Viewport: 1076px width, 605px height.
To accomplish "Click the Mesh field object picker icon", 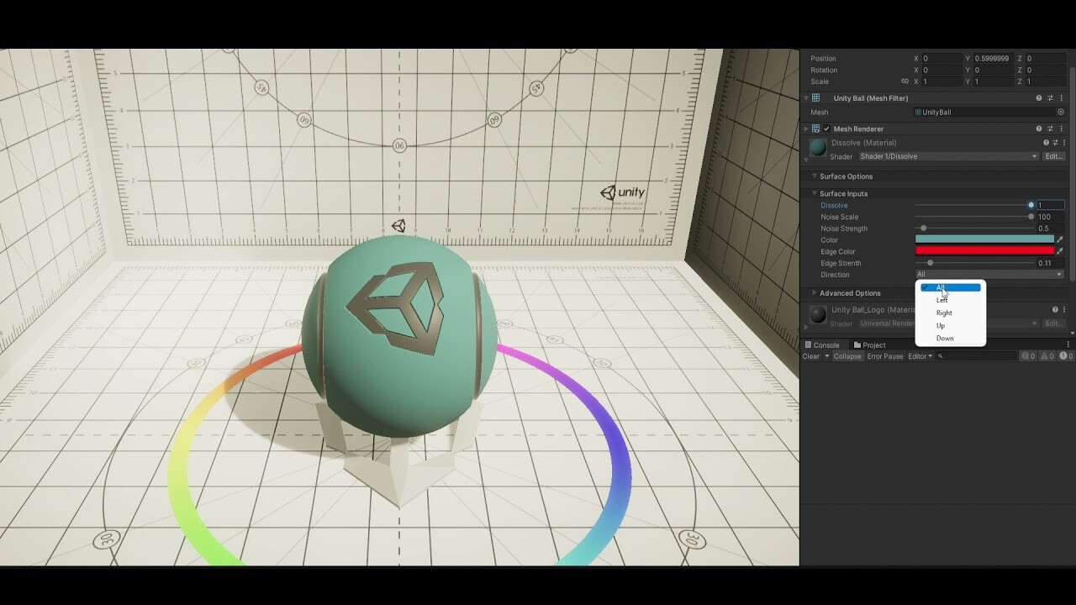I will tap(1061, 112).
